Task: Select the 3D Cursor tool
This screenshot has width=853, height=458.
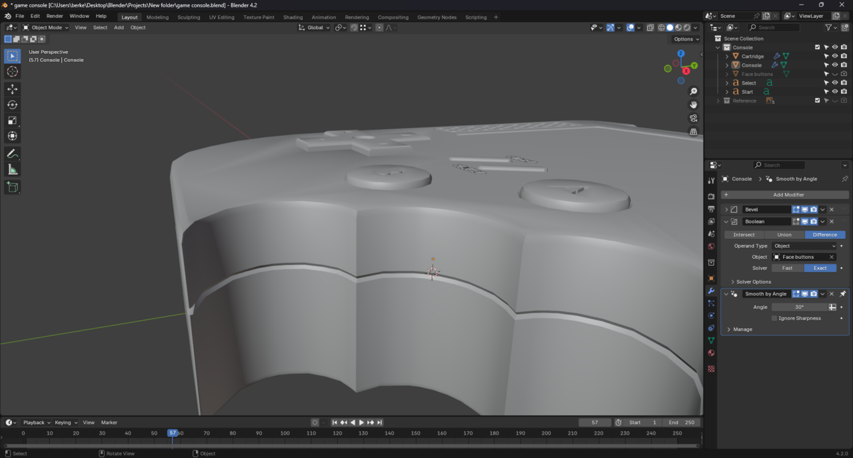Action: tap(12, 71)
